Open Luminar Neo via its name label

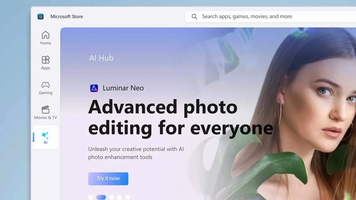123,88
